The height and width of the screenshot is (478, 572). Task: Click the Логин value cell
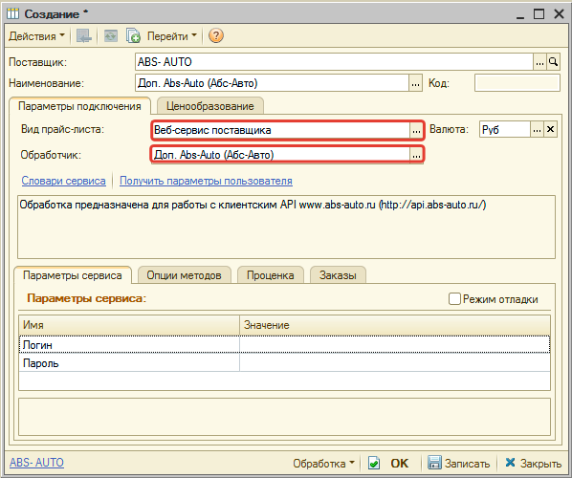395,344
